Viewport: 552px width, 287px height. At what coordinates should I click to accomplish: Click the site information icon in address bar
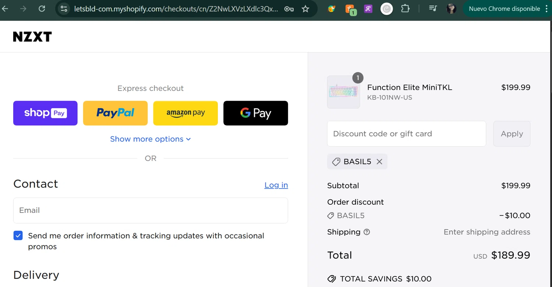(64, 8)
